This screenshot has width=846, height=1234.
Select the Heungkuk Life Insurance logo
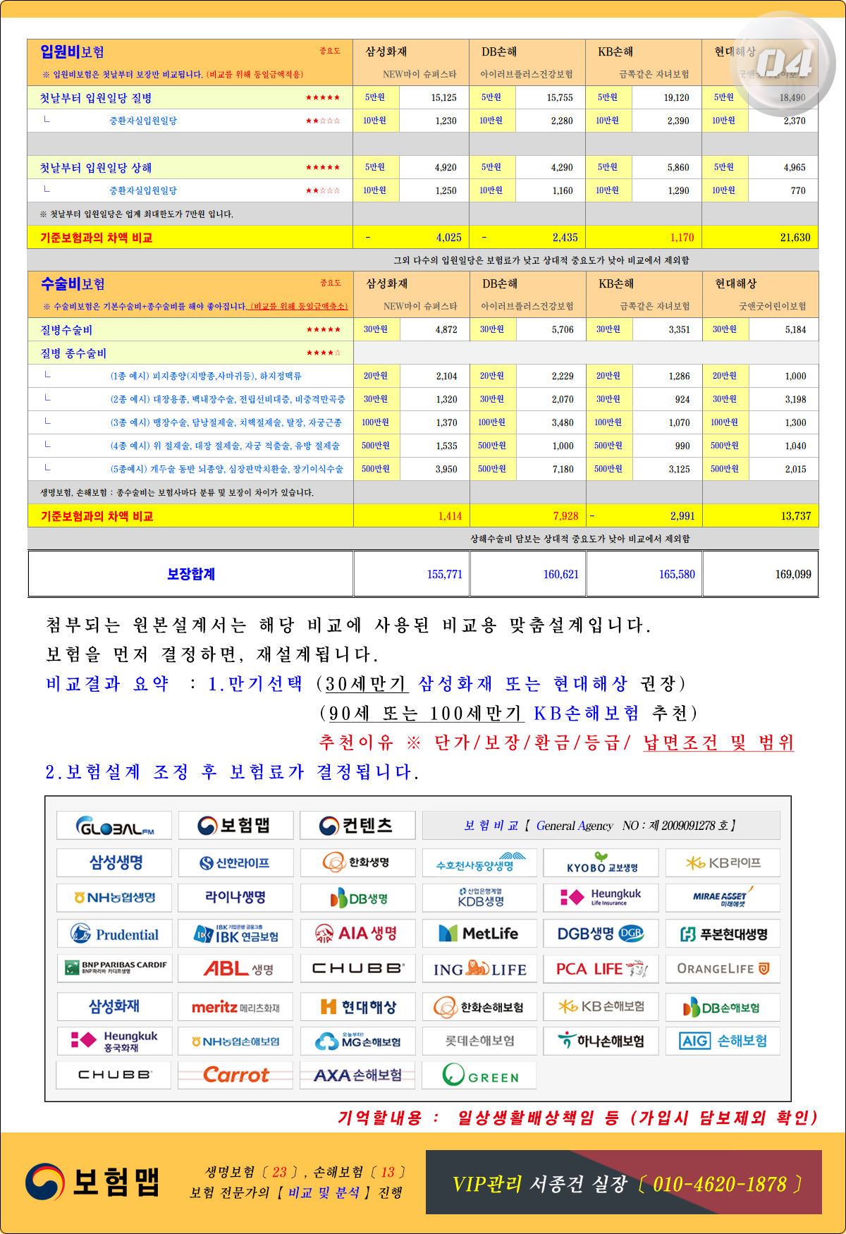(601, 898)
